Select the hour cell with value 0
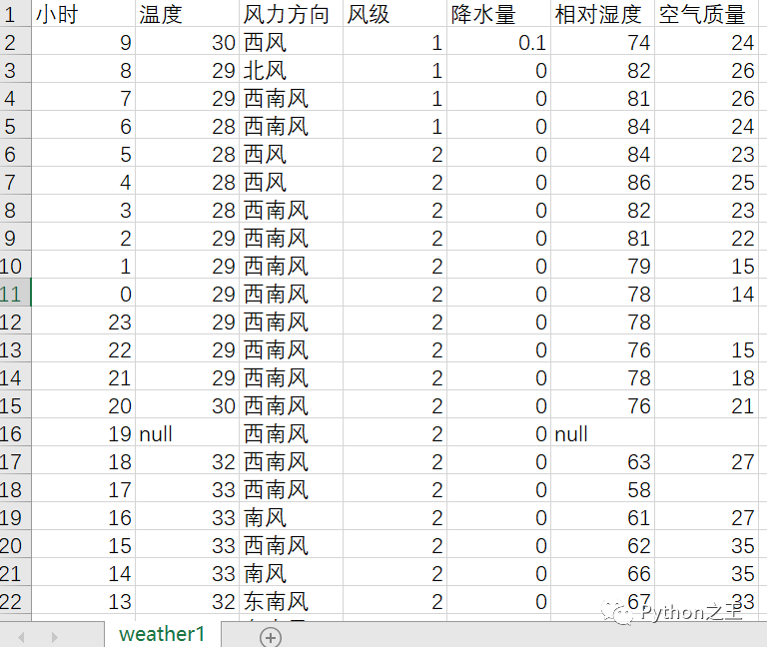 [x=83, y=294]
